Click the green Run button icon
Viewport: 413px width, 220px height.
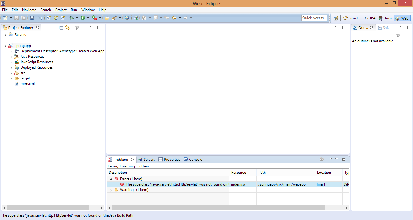pyautogui.click(x=83, y=18)
